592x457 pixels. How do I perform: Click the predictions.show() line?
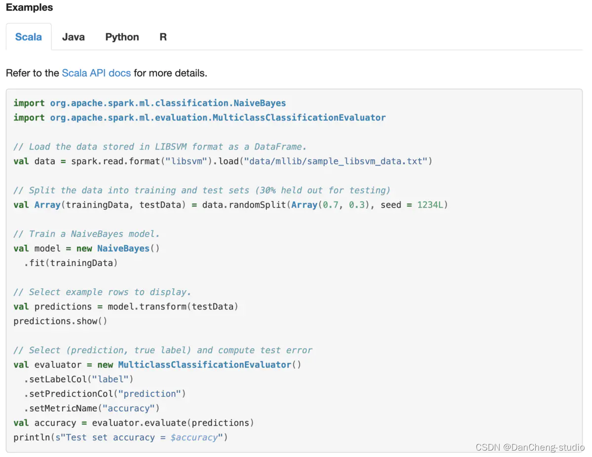pyautogui.click(x=60, y=321)
